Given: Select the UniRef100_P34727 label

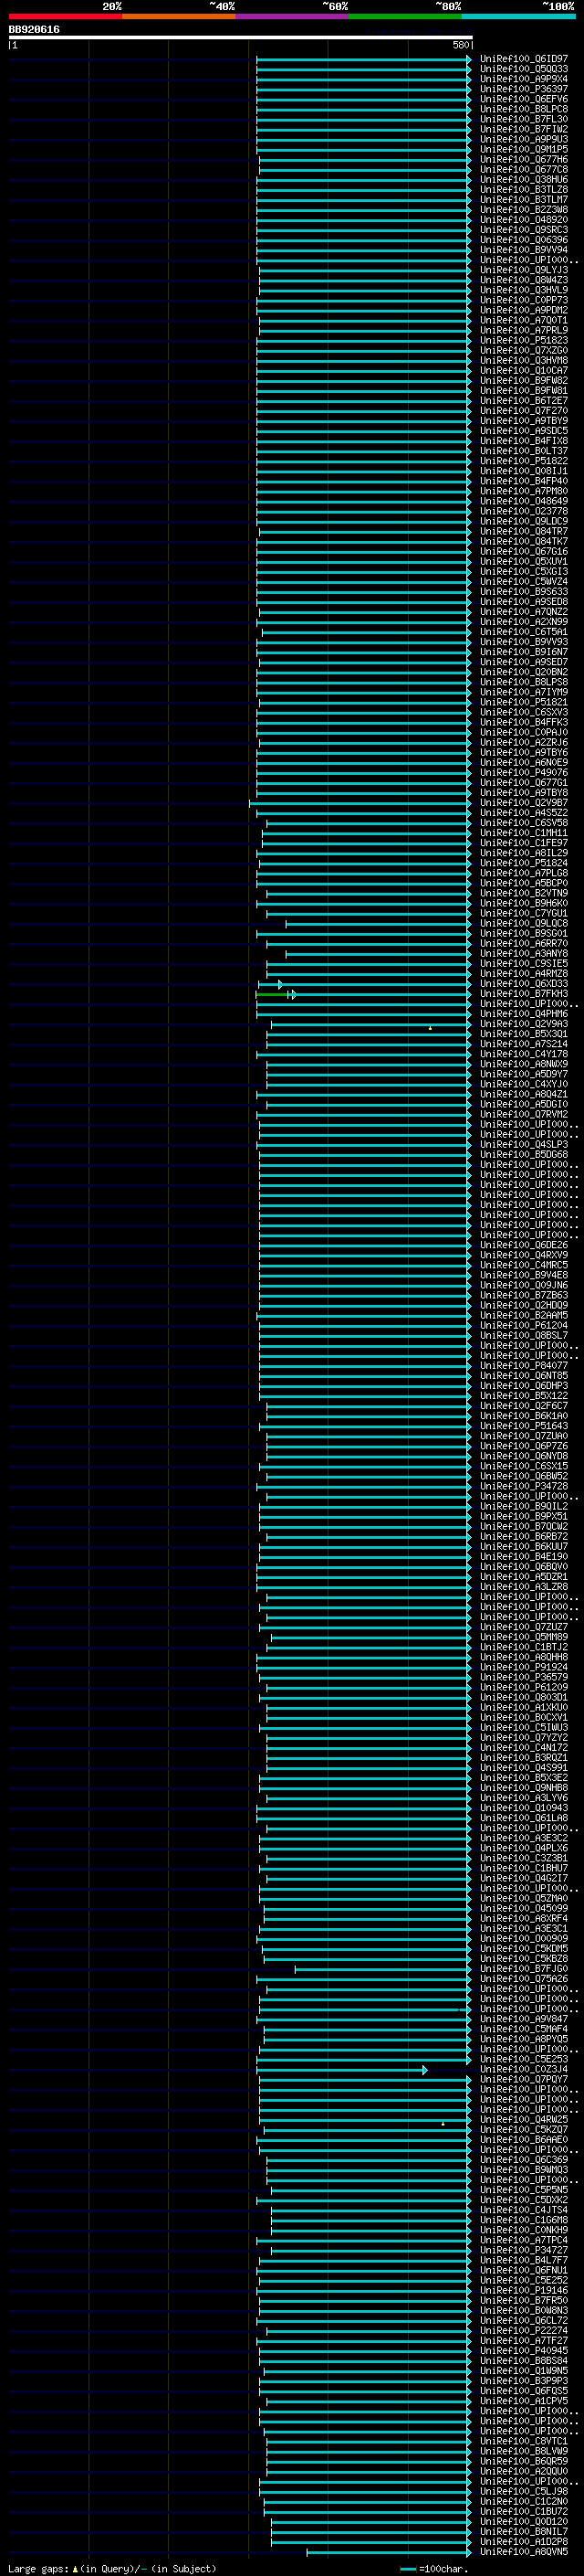Looking at the screenshot, I should 524,2250.
